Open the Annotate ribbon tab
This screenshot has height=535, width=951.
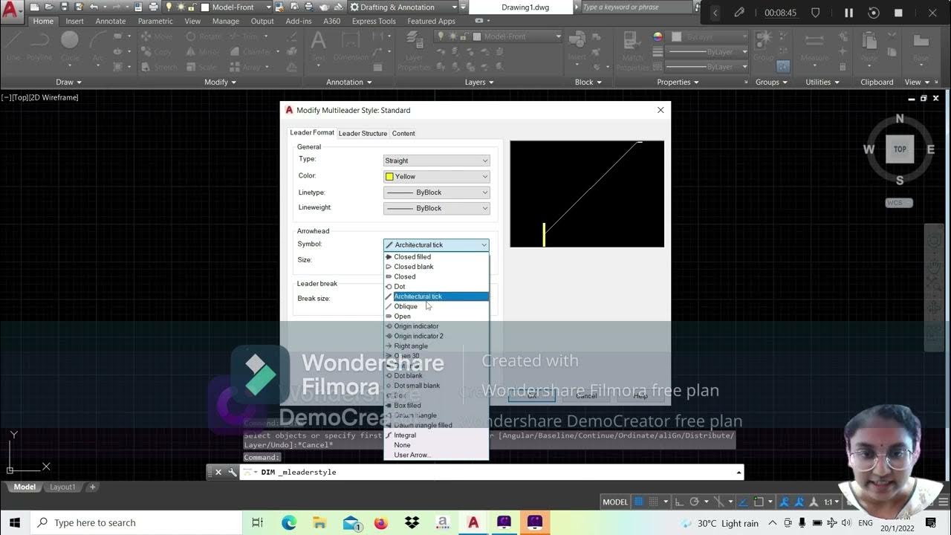pos(111,22)
